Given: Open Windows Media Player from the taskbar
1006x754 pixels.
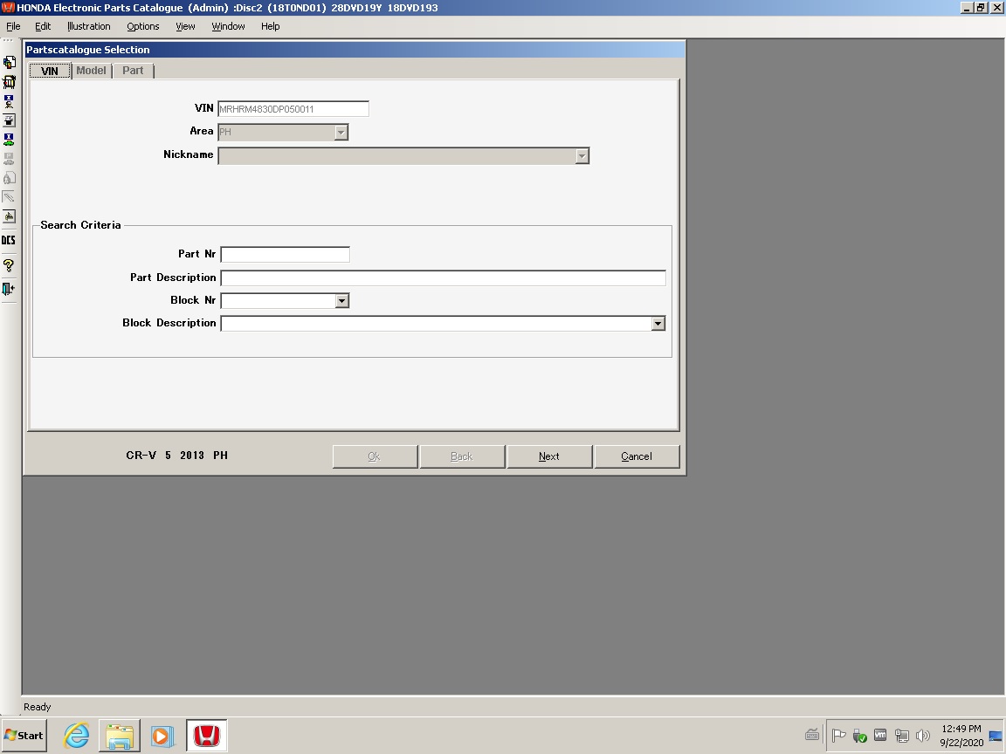Looking at the screenshot, I should (162, 736).
